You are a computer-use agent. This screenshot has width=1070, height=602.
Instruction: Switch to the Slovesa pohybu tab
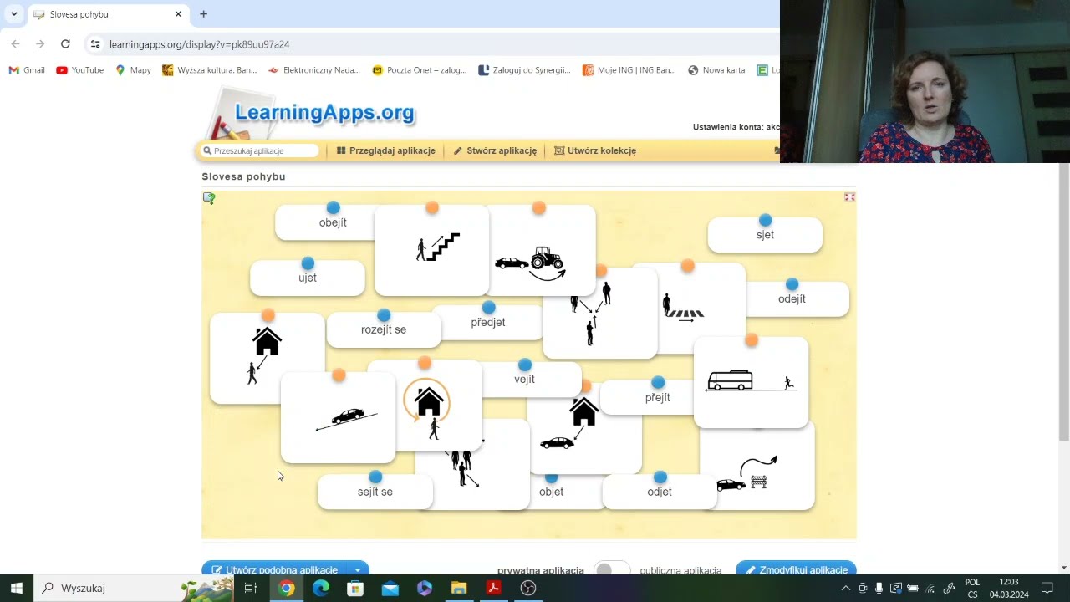[x=107, y=14]
